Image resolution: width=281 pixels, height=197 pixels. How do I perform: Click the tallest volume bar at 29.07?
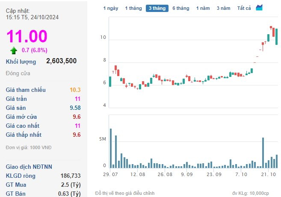click(110, 148)
